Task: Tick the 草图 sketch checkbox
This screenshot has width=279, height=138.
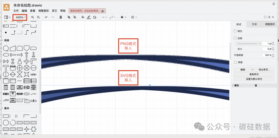Action: 235,62
